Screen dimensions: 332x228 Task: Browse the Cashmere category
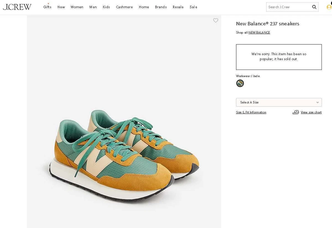pos(124,7)
